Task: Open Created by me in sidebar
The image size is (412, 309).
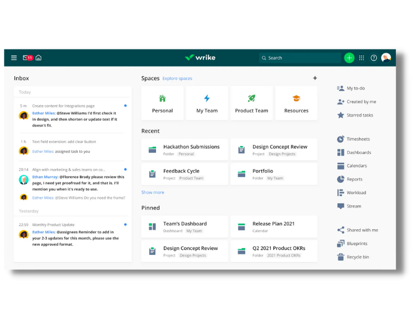Action: coord(356,101)
